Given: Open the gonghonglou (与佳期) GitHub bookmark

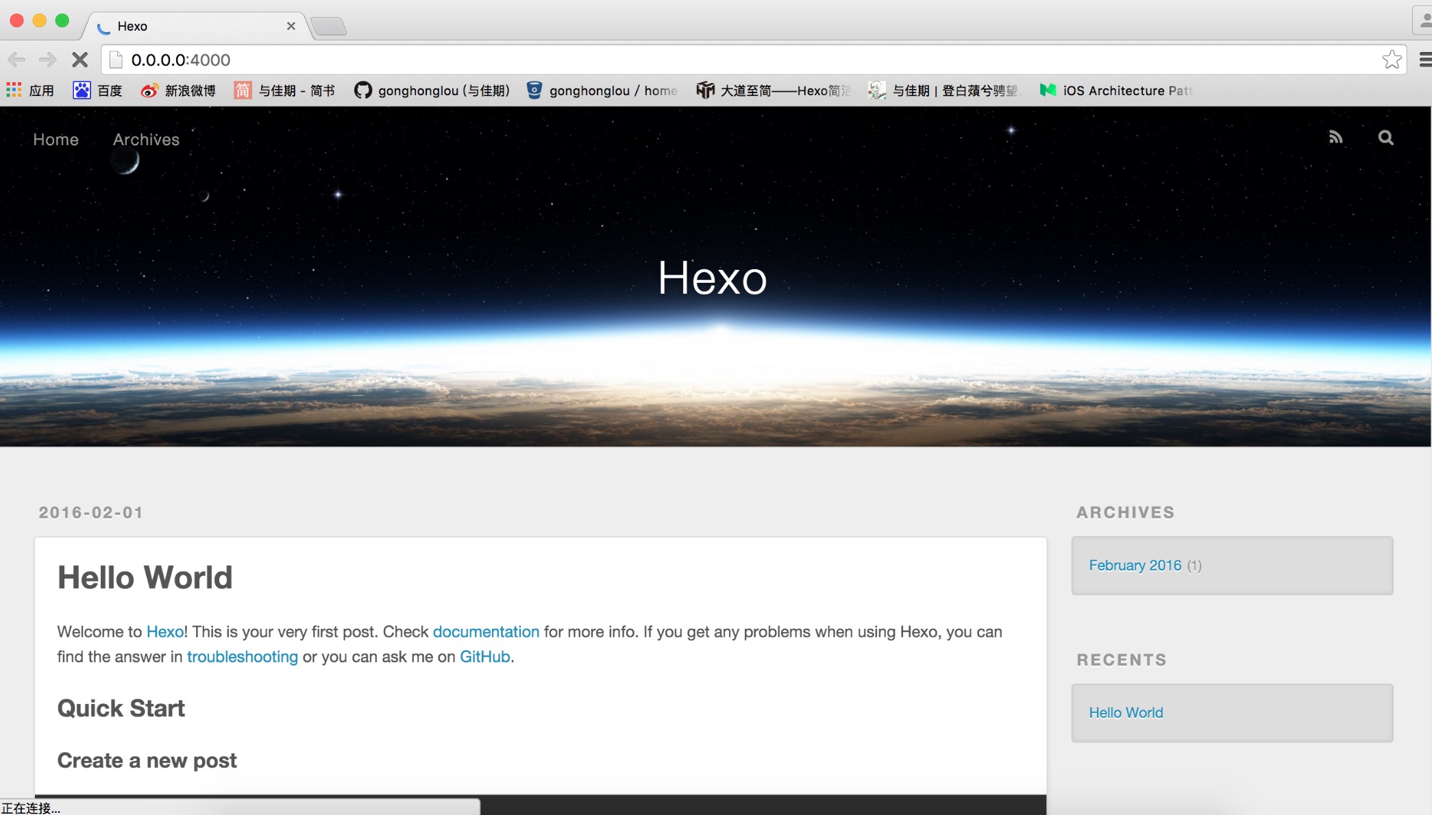Looking at the screenshot, I should pyautogui.click(x=432, y=90).
